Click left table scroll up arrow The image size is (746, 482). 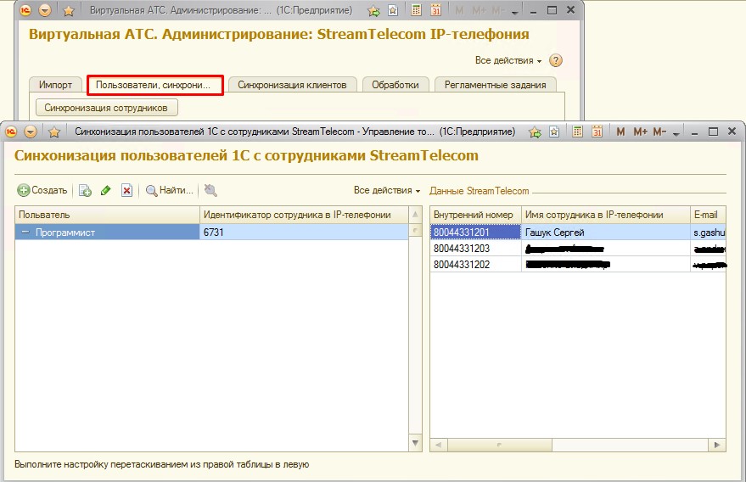coord(415,215)
